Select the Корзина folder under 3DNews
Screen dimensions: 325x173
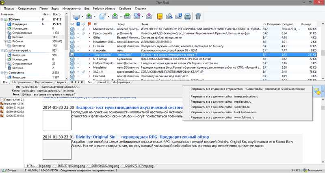click(17, 37)
